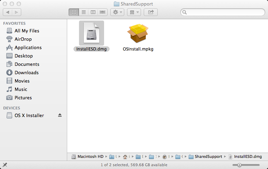The width and height of the screenshot is (268, 169).
Task: Click the DEVICES sidebar heading
Action: tap(11, 108)
